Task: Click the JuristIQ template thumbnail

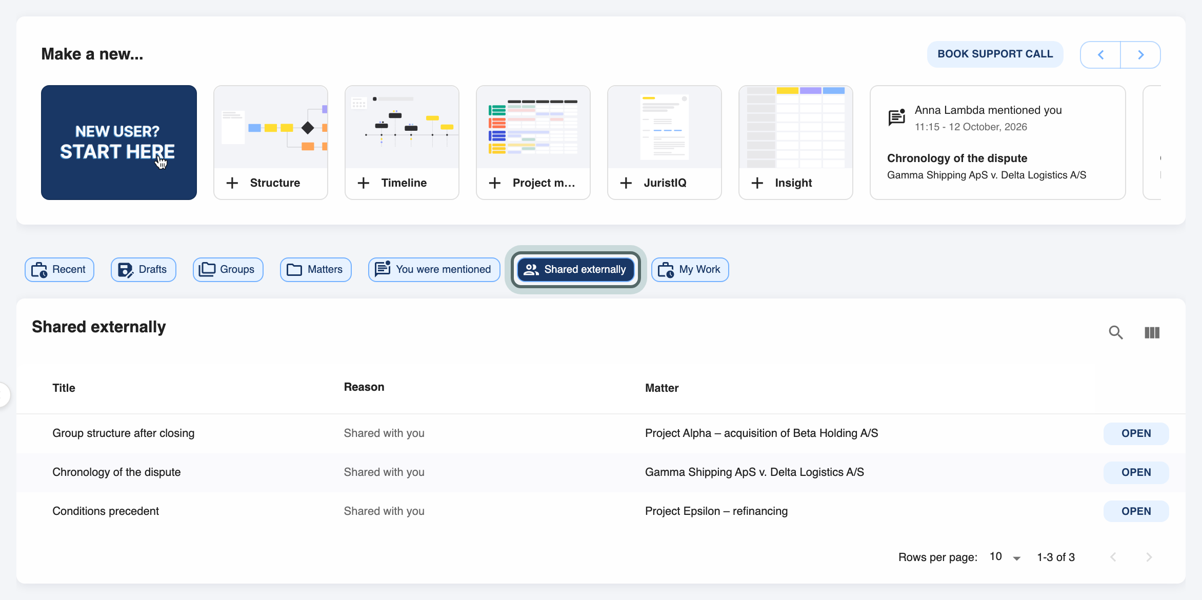Action: [665, 127]
